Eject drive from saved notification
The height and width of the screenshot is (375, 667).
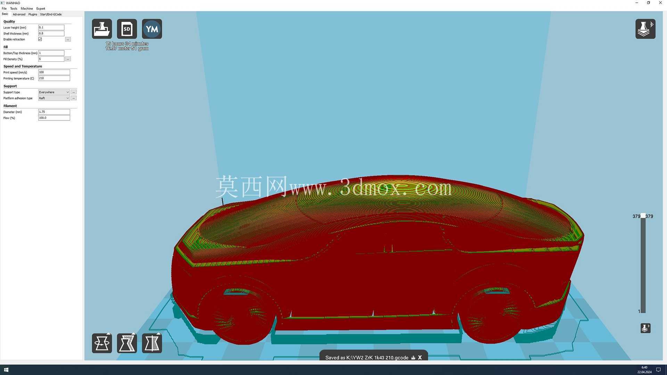(413, 358)
